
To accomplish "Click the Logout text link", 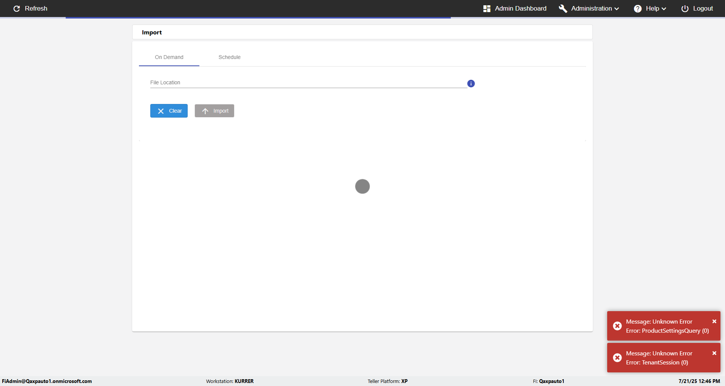I will coord(703,8).
